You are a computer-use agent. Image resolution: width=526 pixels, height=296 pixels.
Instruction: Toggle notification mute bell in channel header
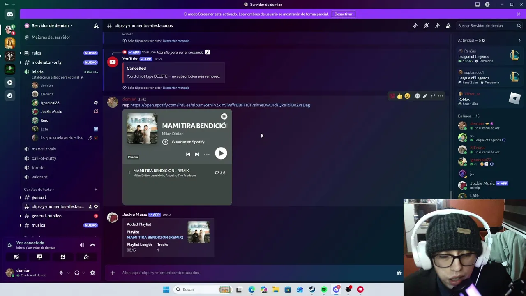[426, 26]
